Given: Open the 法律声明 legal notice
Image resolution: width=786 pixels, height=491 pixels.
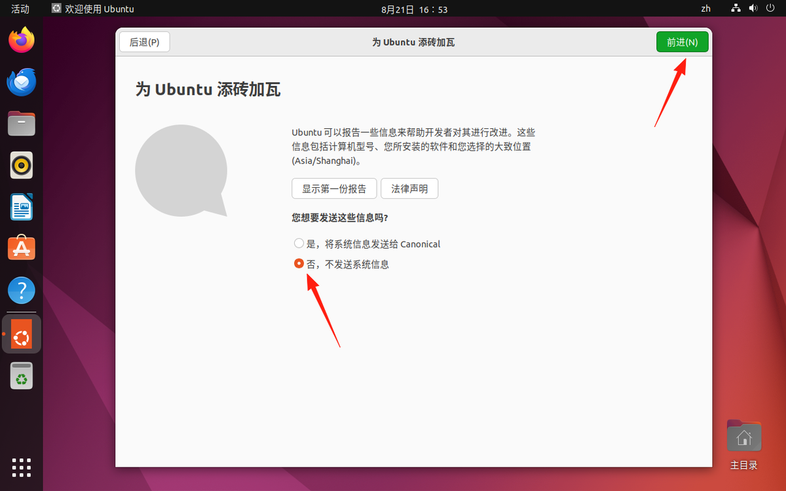Looking at the screenshot, I should (409, 189).
